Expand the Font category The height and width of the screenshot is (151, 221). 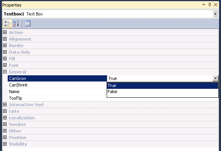tap(5, 65)
